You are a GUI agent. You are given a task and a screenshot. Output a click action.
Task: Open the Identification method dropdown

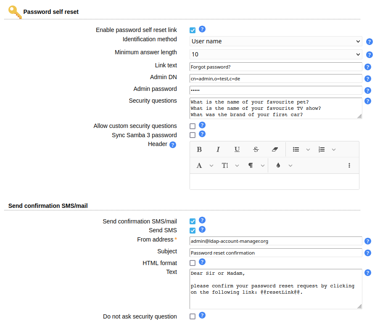276,41
